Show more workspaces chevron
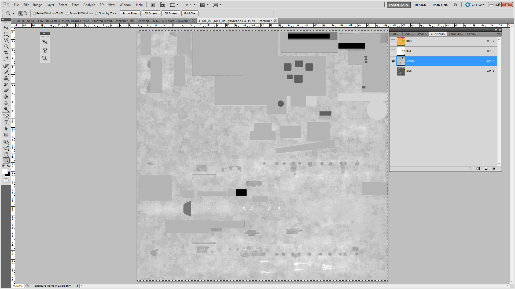515x289 pixels. click(x=455, y=5)
